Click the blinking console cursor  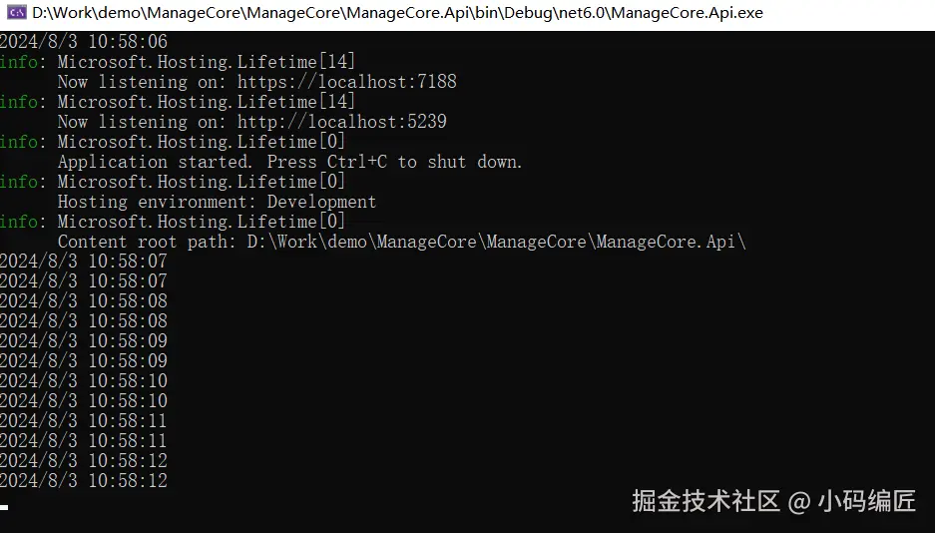pos(4,507)
